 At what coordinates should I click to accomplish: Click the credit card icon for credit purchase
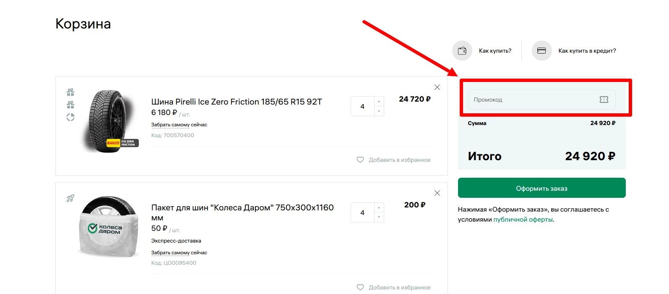[x=541, y=51]
